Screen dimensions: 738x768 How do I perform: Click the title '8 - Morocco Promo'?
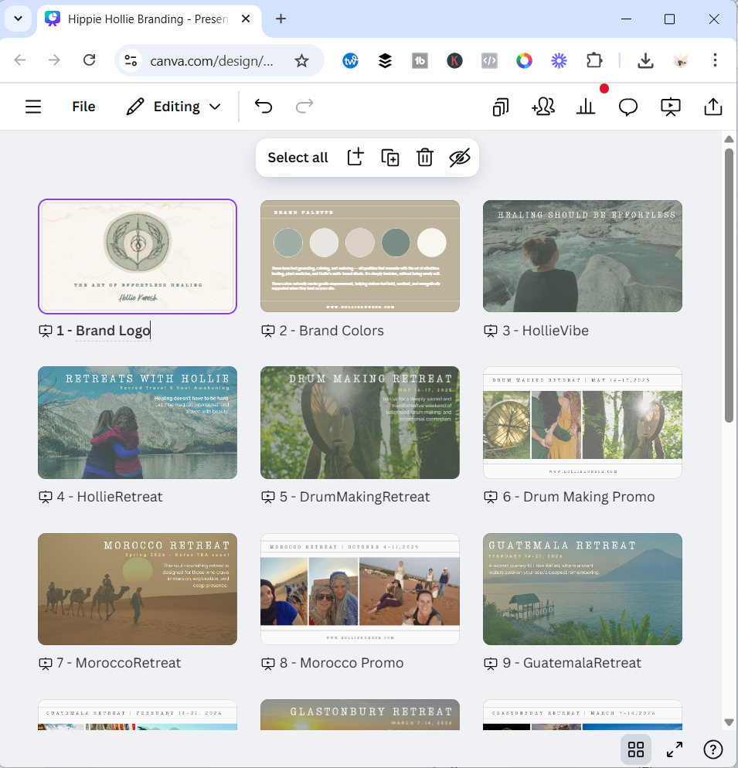(x=342, y=663)
